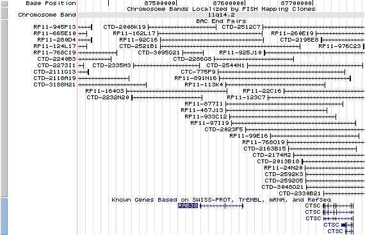365x235 pixels.
Task: Open BAC clone RP11-945P13 details
Action: coord(54,27)
